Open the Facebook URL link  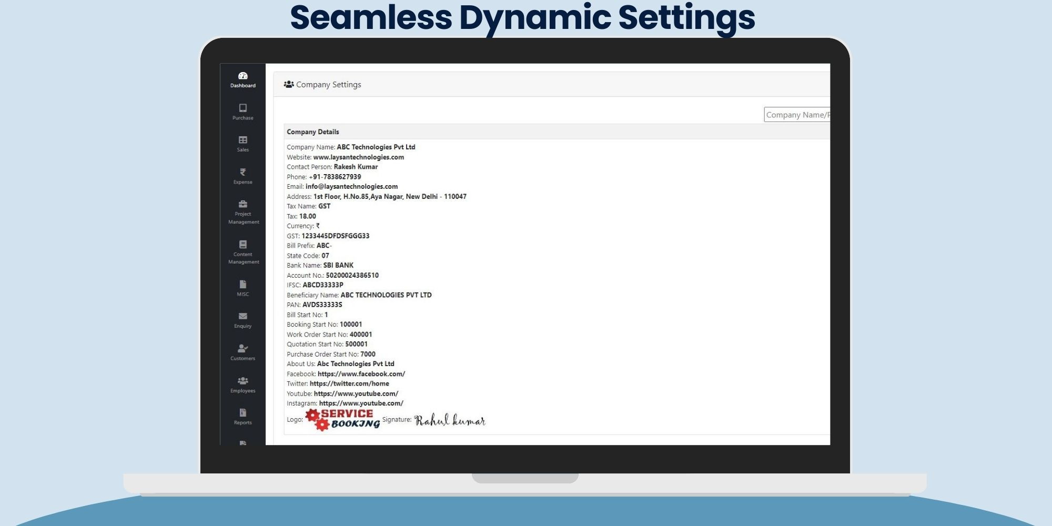point(361,374)
